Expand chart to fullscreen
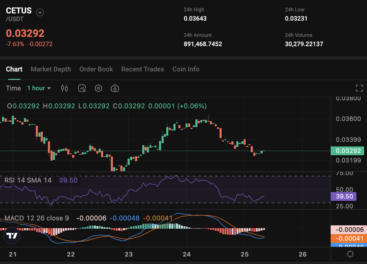The height and width of the screenshot is (264, 367). [360, 88]
